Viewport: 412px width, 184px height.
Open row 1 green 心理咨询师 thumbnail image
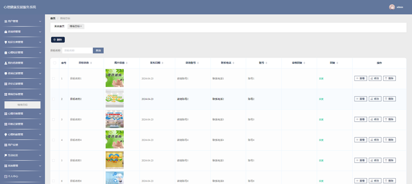pos(115,78)
